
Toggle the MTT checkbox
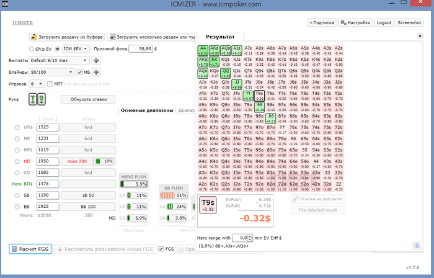coord(50,84)
